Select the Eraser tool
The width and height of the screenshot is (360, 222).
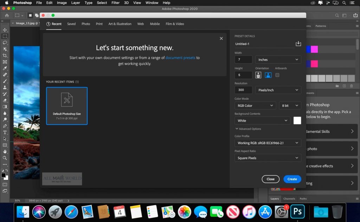(5, 100)
